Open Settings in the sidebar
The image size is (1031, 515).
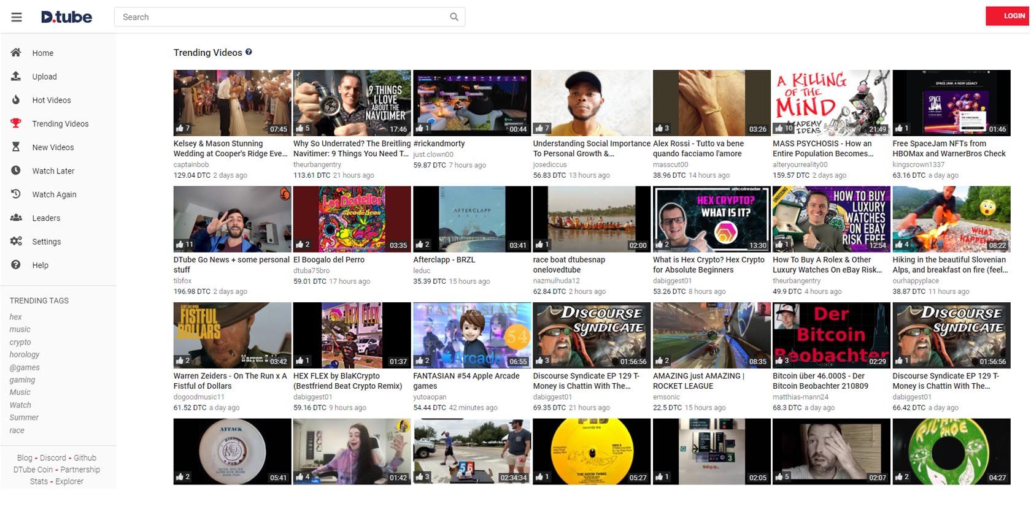point(46,242)
